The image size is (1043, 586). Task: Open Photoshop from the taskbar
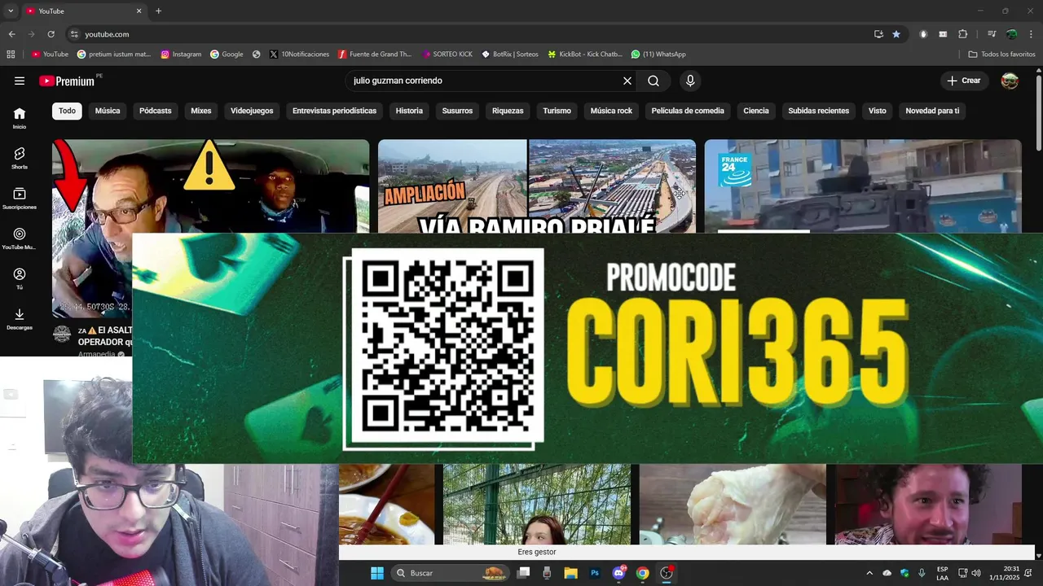(595, 573)
